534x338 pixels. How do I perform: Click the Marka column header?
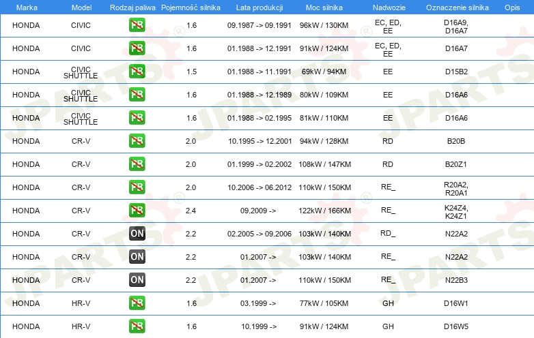[27, 7]
